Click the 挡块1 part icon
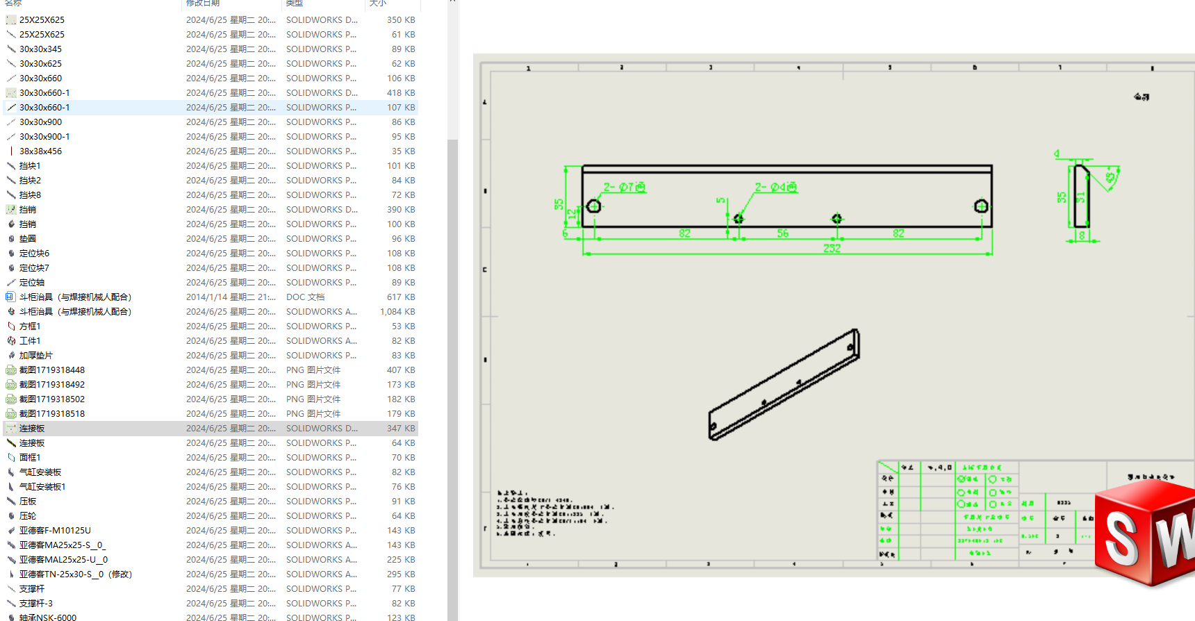1195x621 pixels. tap(11, 166)
